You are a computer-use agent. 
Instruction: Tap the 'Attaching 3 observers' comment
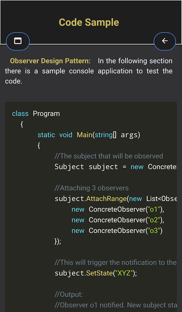pos(92,188)
